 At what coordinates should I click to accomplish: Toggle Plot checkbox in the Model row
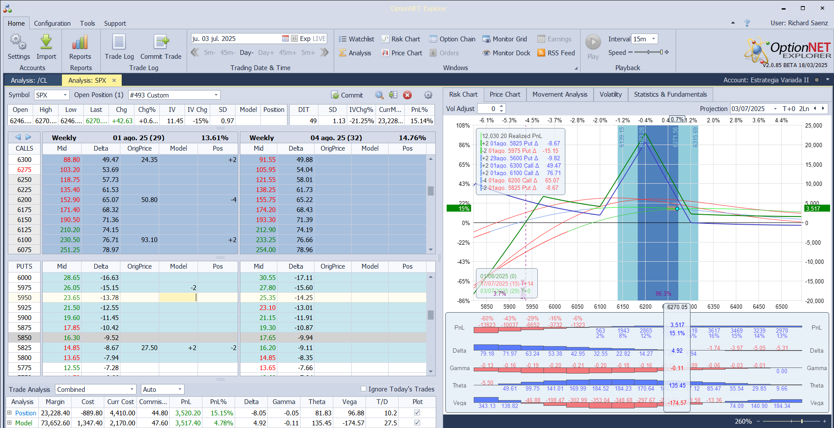click(417, 423)
